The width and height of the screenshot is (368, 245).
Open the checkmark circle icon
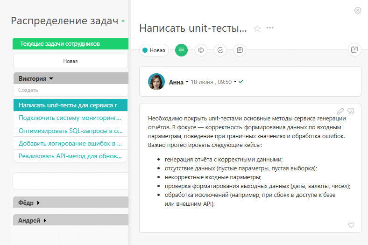pos(220,50)
